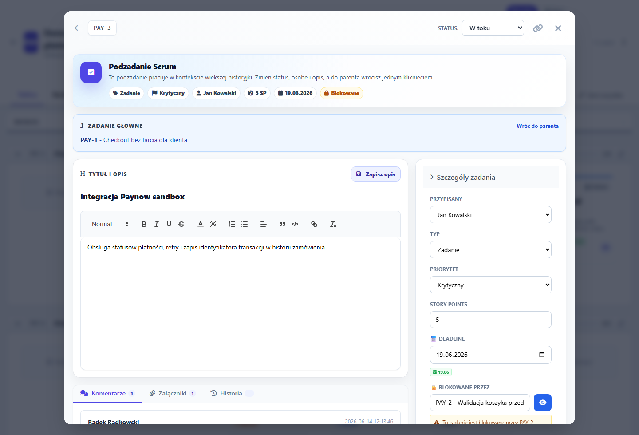Toggle italic formatting
The image size is (639, 435).
156,224
